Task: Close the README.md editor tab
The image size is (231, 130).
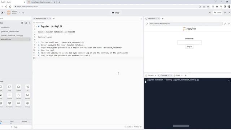Action: [50, 18]
